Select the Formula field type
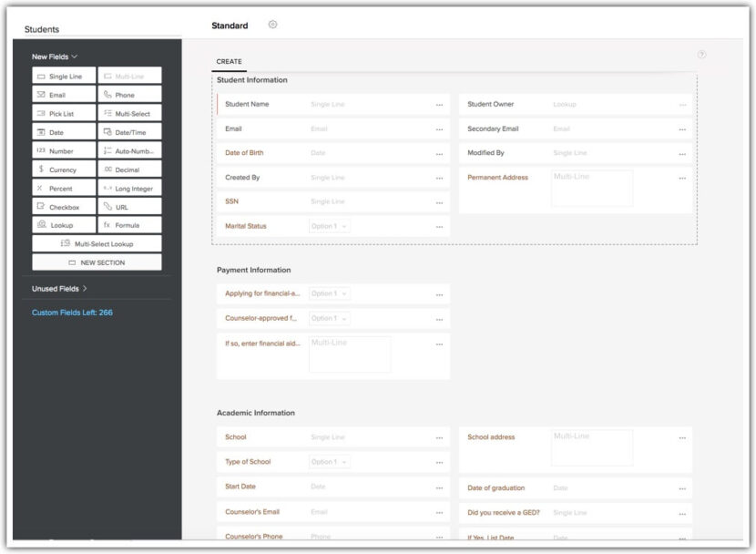756x554 pixels. click(128, 225)
